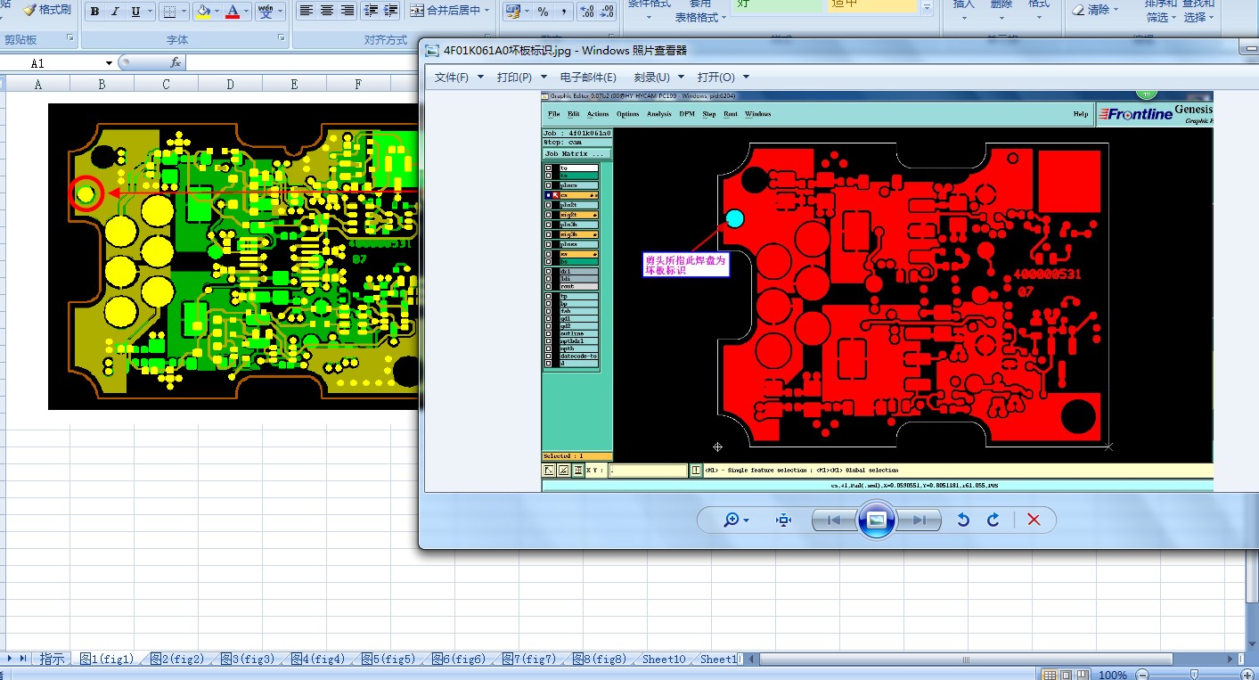This screenshot has height=680, width=1259.
Task: Increase indent in Excel ribbon
Action: tap(390, 11)
